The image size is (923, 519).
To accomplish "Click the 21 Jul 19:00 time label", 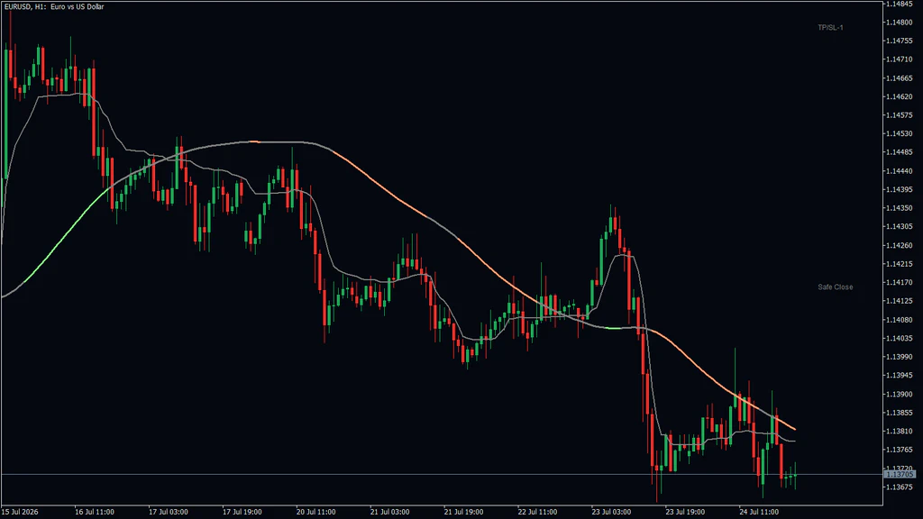I will (464, 512).
